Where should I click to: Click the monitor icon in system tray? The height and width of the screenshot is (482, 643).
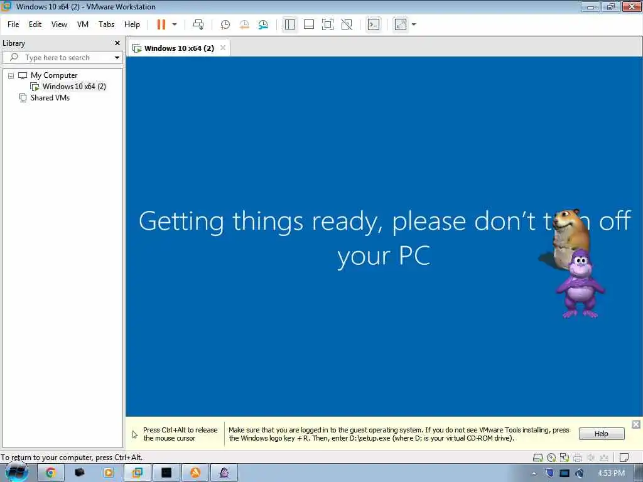pos(565,473)
